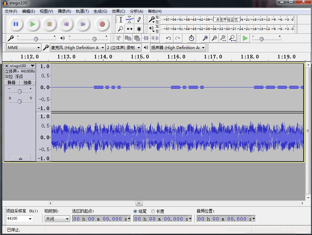Toggle the track 独奏 solo button
Image resolution: width=312 pixels, height=235 pixels.
[x=27, y=82]
